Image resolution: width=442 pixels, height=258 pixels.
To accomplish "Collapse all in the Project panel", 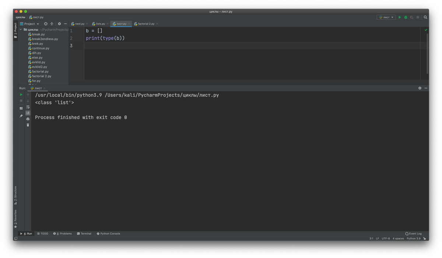I will pos(52,24).
